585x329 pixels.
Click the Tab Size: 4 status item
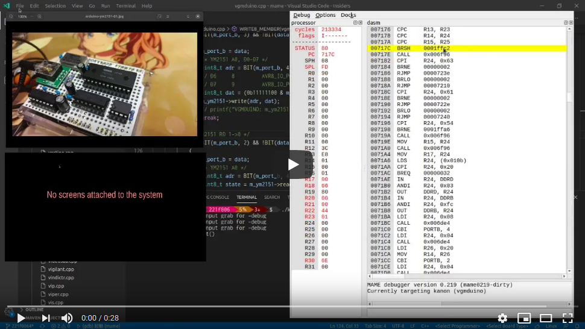[x=375, y=326]
